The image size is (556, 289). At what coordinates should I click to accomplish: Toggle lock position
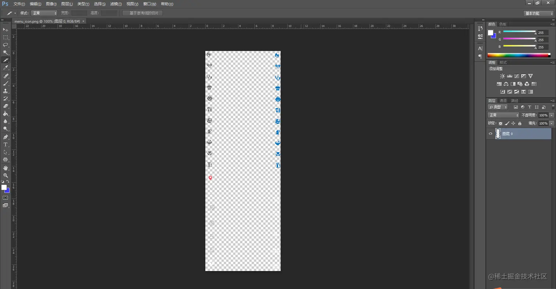point(513,124)
